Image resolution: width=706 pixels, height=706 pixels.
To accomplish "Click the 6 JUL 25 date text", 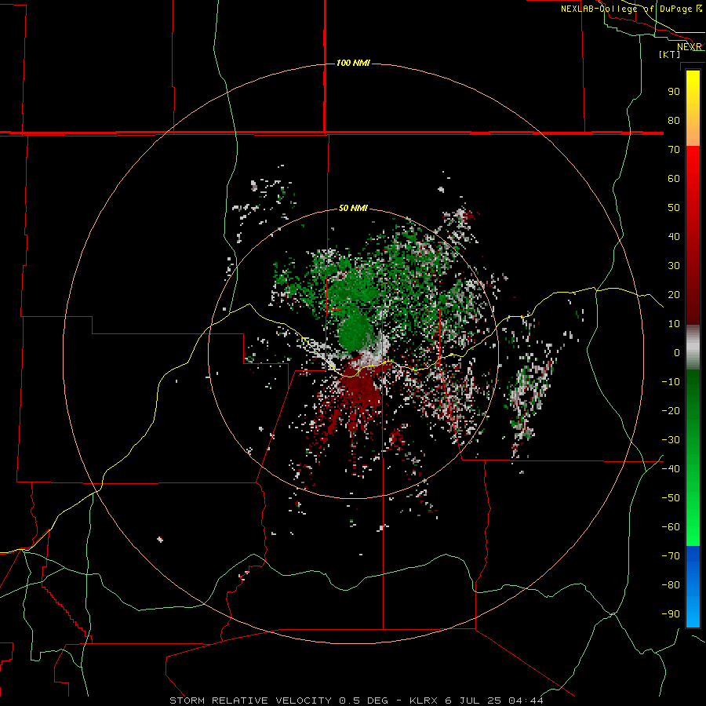I will click(x=473, y=701).
